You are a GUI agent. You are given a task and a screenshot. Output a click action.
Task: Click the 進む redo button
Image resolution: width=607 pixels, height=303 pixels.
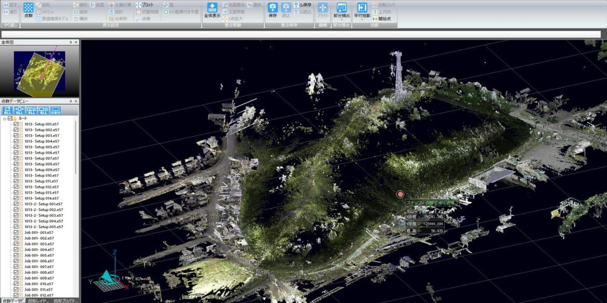[x=9, y=11]
